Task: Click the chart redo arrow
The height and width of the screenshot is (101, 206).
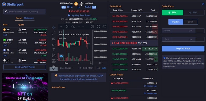Action: (x=83, y=27)
